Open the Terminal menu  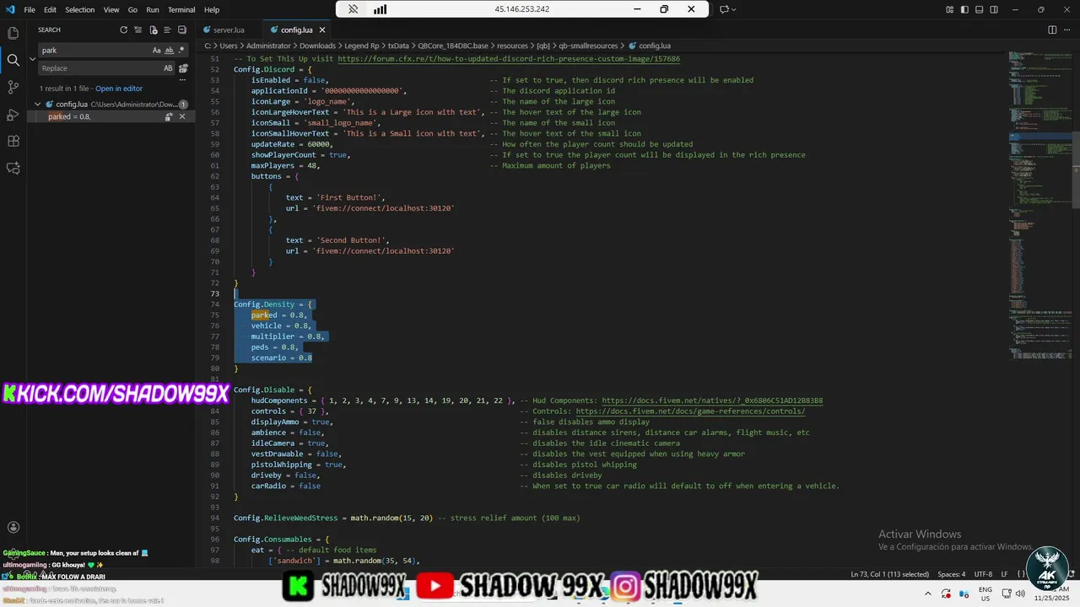[181, 9]
